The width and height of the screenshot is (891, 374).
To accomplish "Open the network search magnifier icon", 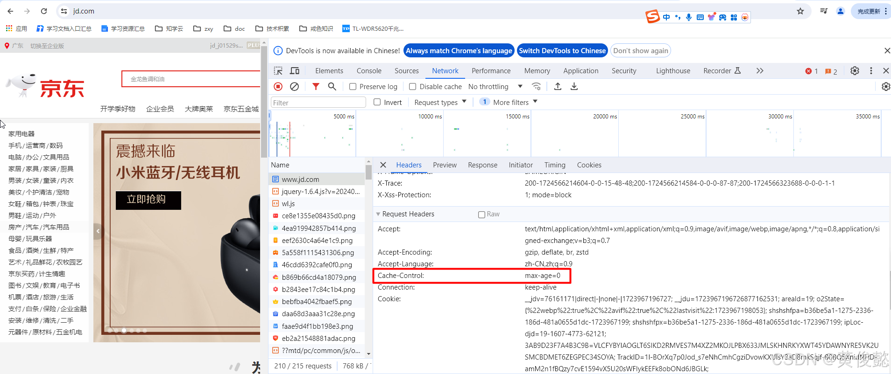I will [332, 86].
